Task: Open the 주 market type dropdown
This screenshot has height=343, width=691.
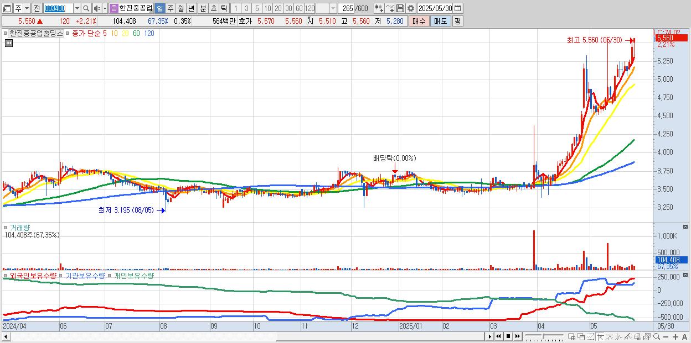Action: click(x=27, y=8)
